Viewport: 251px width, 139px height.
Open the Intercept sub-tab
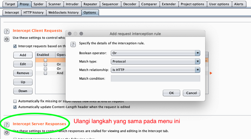click(x=12, y=13)
